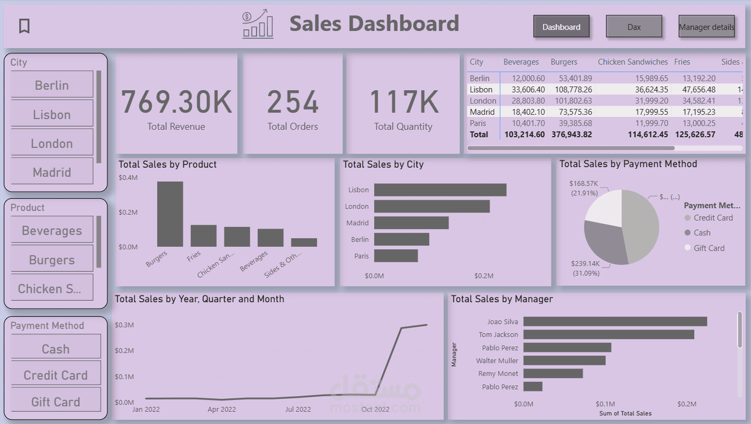Viewport: 751px width, 424px height.
Task: Filter by Lisbon in City slicer
Action: pyautogui.click(x=52, y=114)
